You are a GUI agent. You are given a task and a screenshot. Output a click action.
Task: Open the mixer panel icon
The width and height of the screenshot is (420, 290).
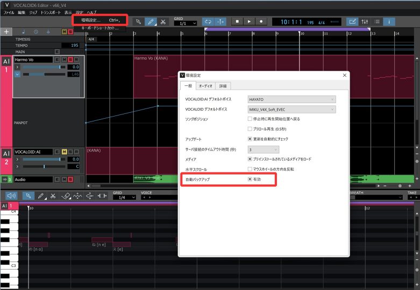[365, 21]
